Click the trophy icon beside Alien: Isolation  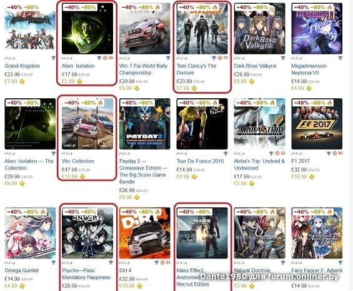click(99, 58)
